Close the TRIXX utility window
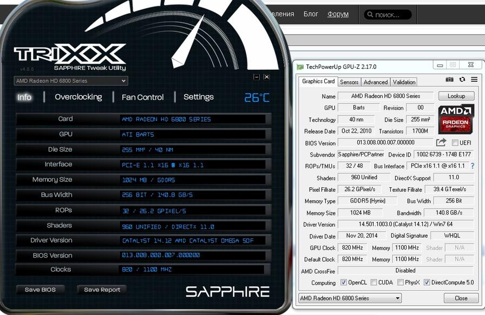The height and width of the screenshot is (315, 485). click(267, 77)
